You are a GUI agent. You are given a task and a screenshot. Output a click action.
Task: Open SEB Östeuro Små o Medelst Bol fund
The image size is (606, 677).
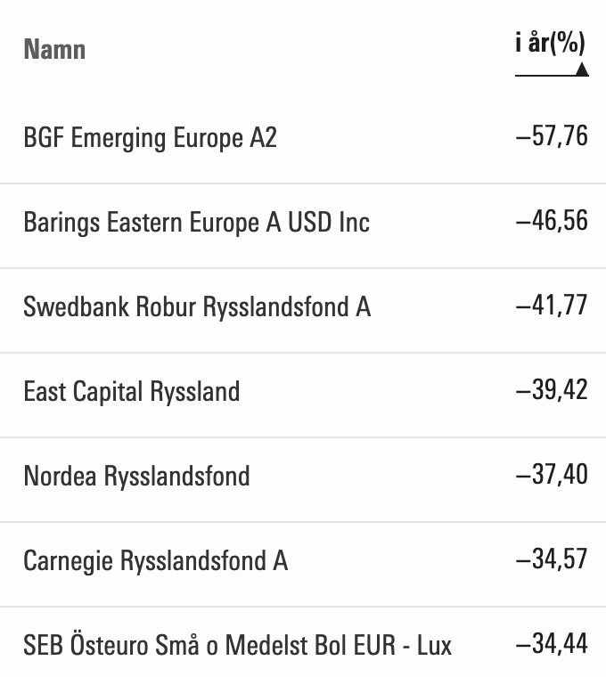tap(237, 644)
